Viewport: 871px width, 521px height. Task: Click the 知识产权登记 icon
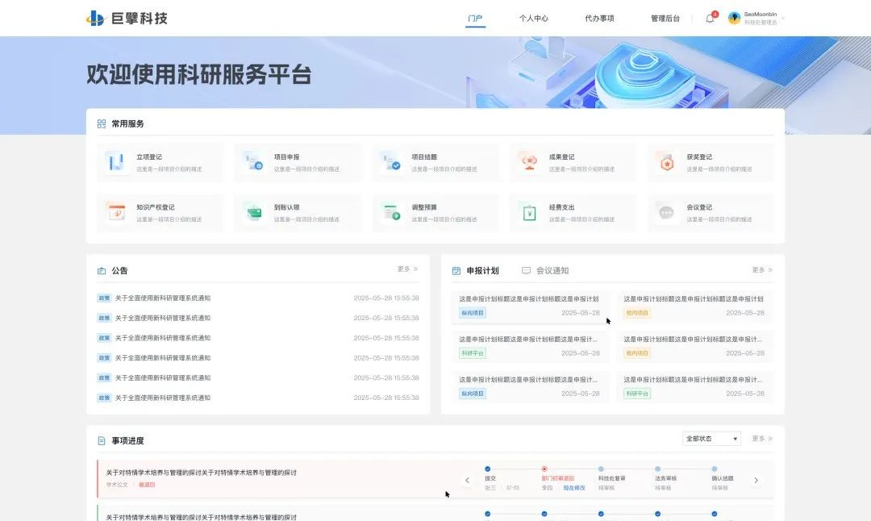[115, 213]
